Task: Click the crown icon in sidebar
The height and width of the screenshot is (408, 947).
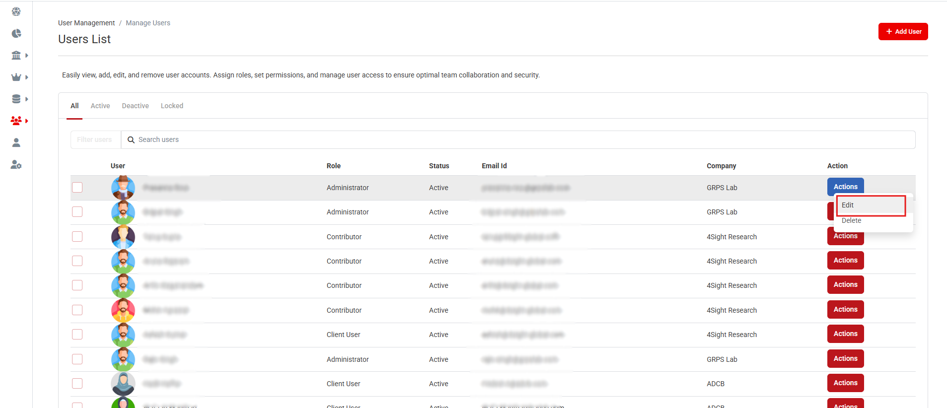Action: coord(16,77)
